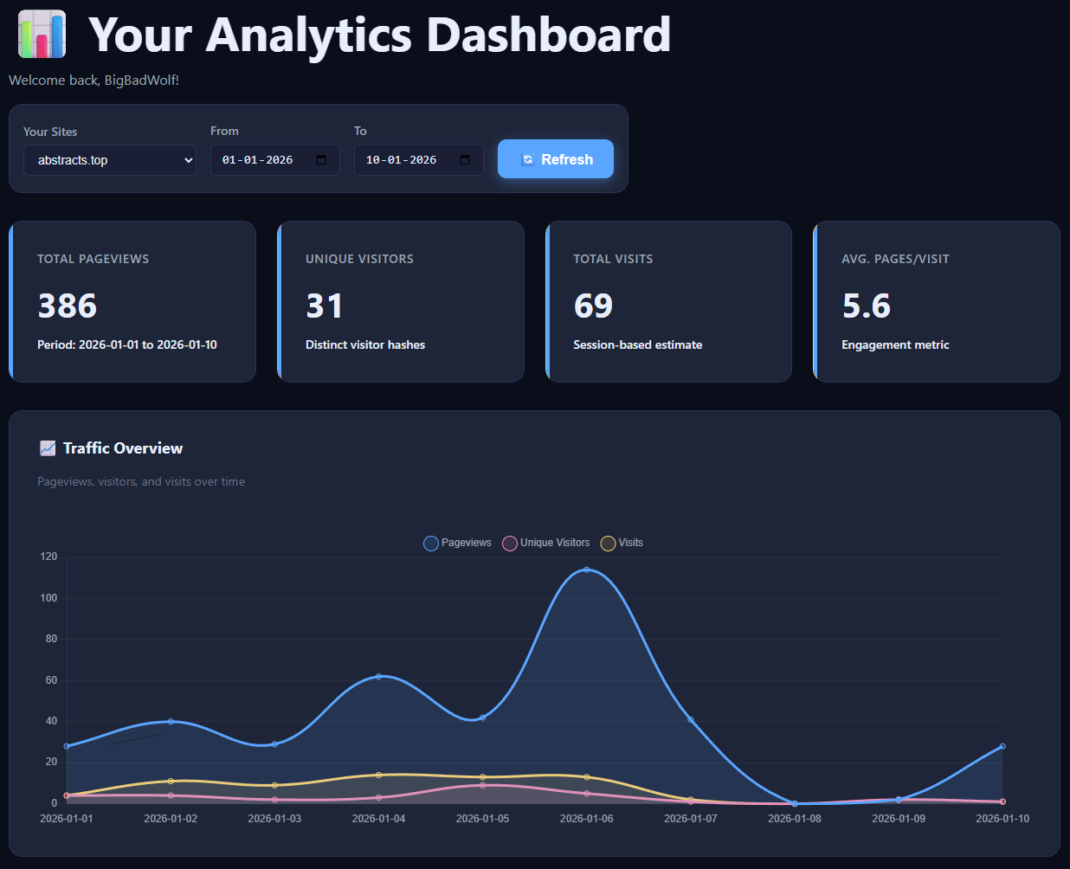
Task: Click the Total Pageviews stat card
Action: [x=132, y=301]
